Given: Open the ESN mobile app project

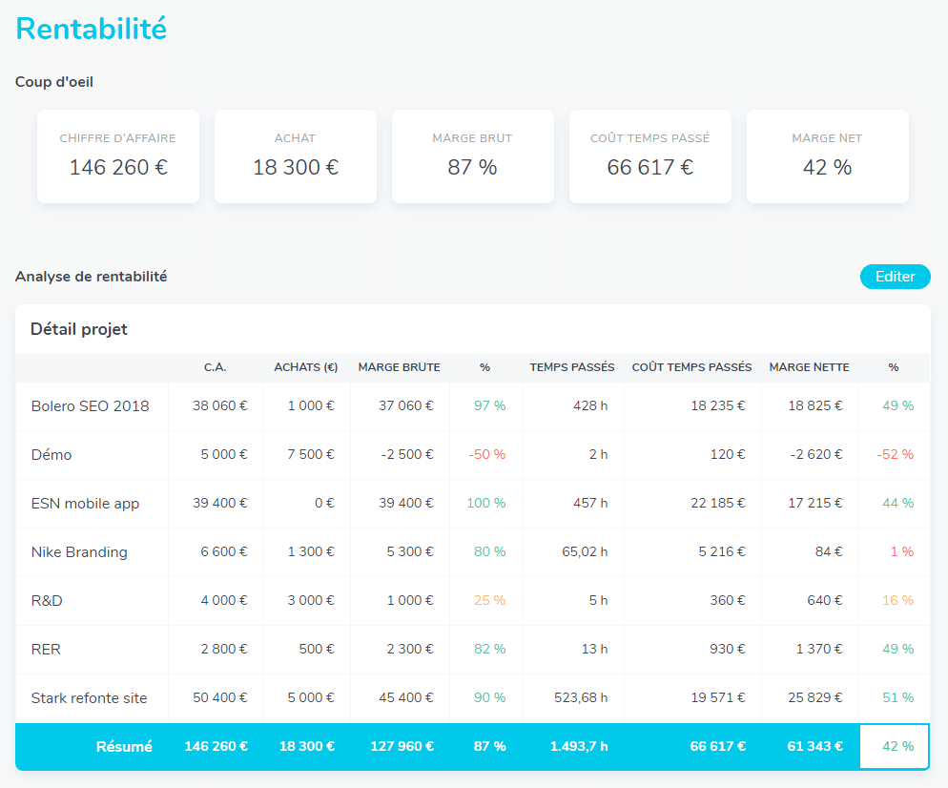Looking at the screenshot, I should click(85, 504).
